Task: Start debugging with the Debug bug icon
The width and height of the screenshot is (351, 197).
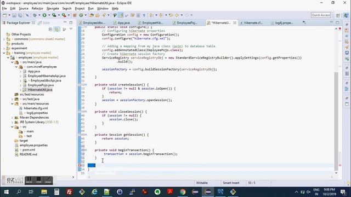Action: point(35,15)
